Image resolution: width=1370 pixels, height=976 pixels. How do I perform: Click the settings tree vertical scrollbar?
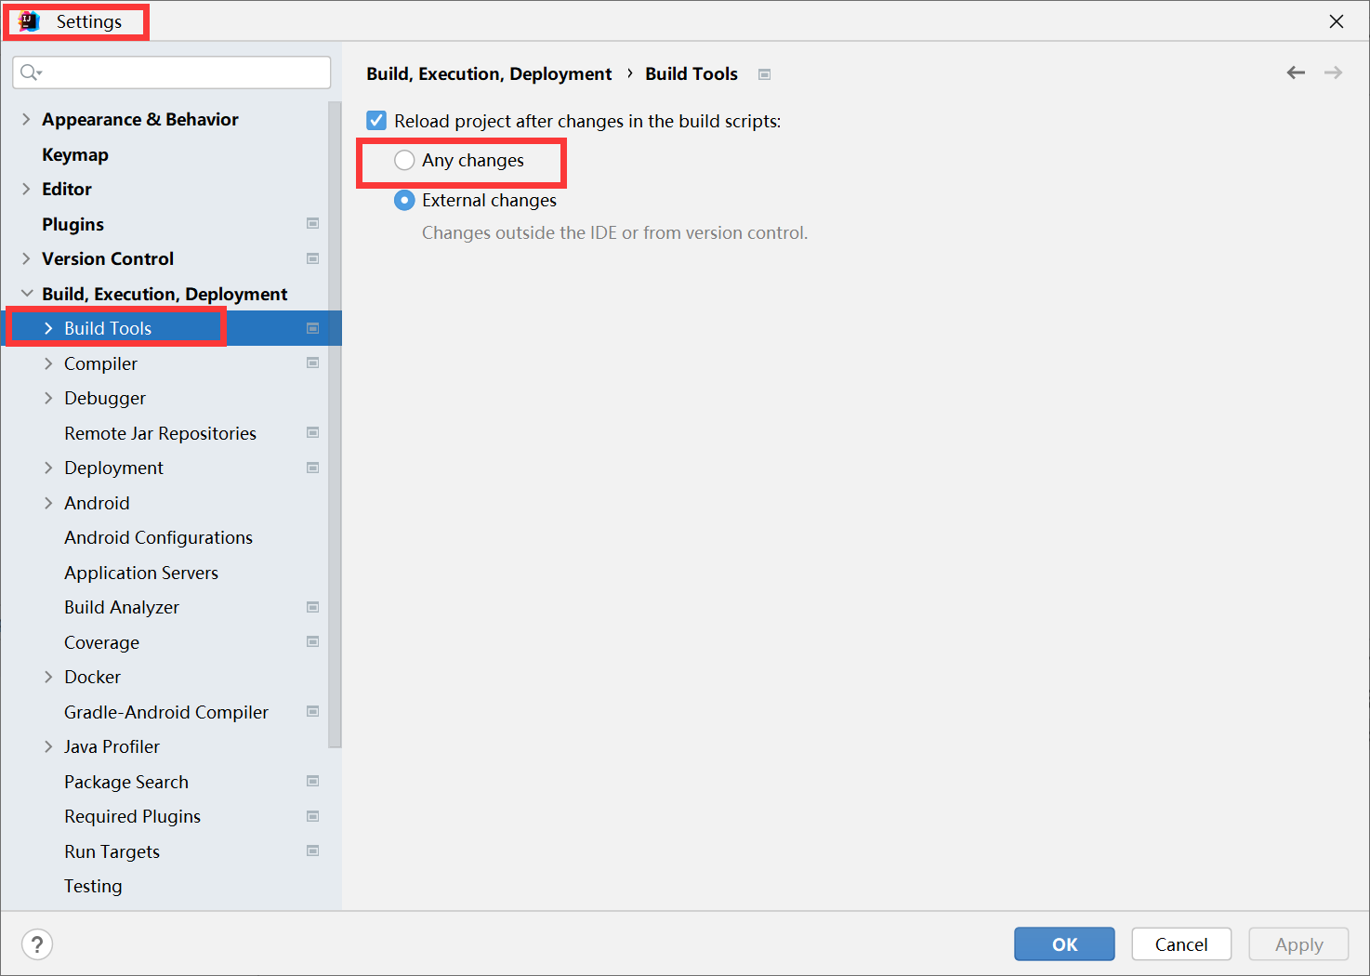(x=335, y=425)
